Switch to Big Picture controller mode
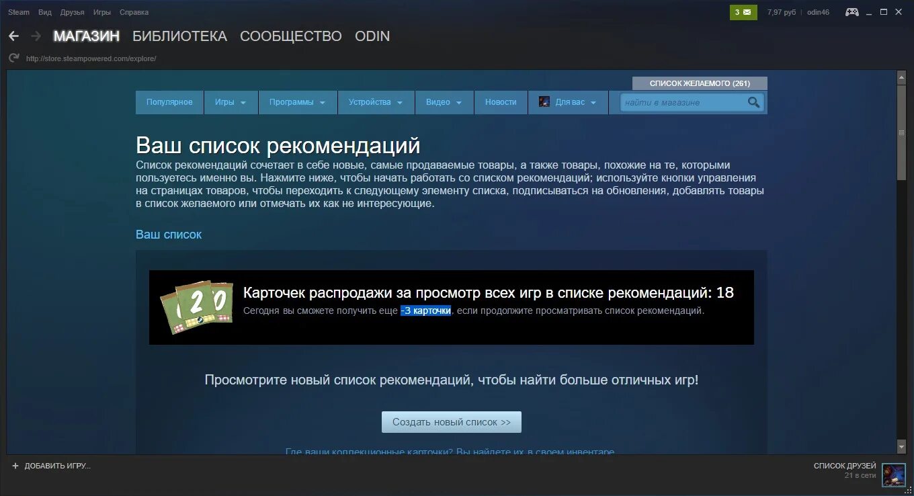Viewport: 914px width, 496px height. (x=851, y=12)
